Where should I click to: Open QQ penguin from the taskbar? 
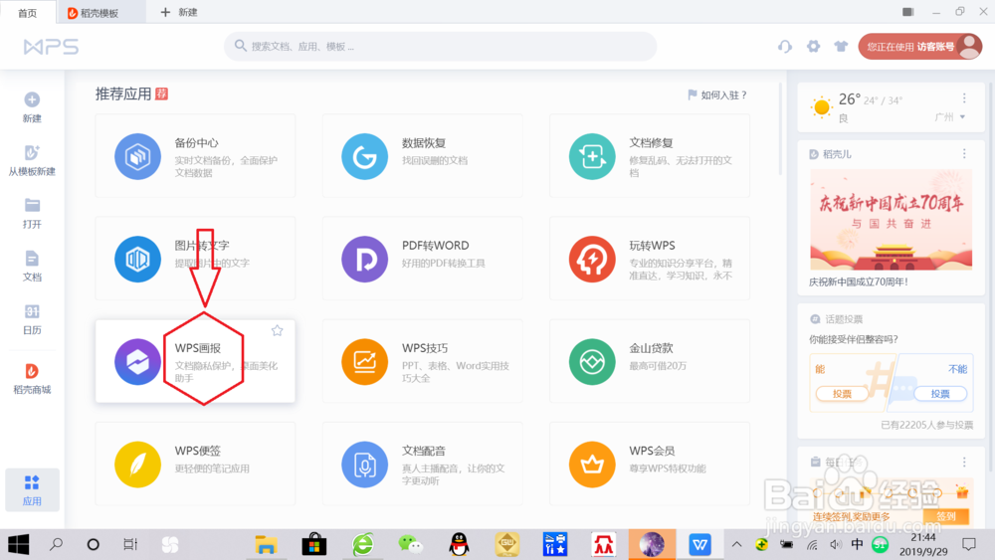[459, 544]
